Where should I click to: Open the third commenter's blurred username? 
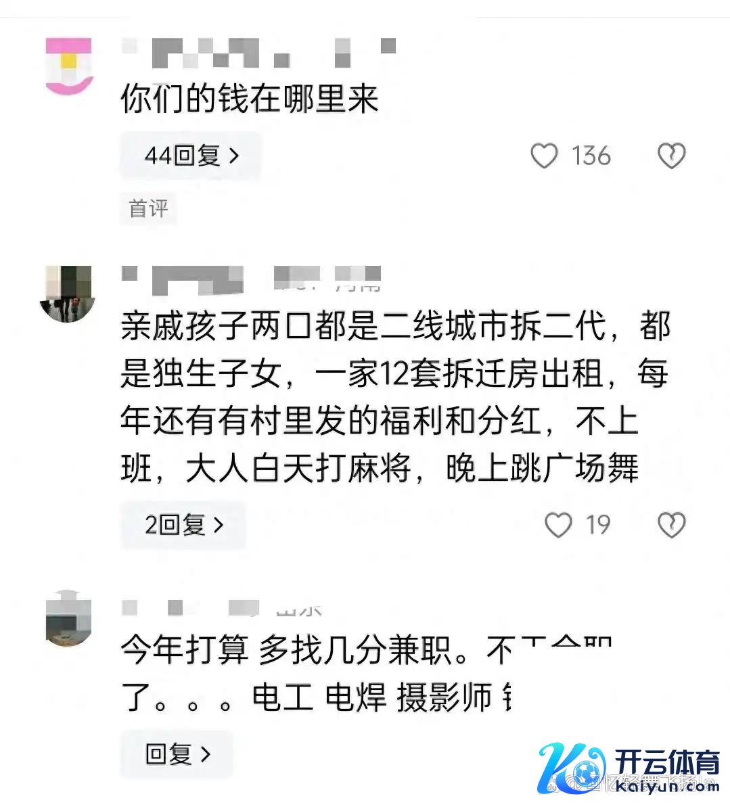pos(222,608)
